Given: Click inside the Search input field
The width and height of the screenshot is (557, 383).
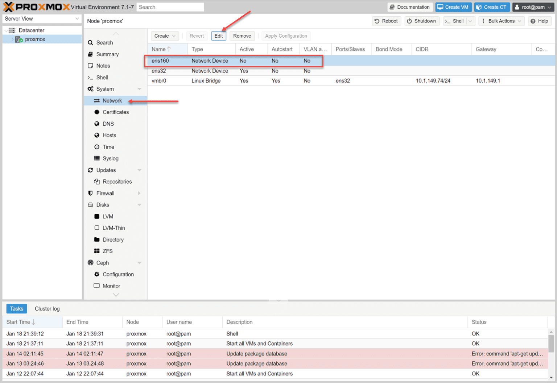Looking at the screenshot, I should (170, 7).
